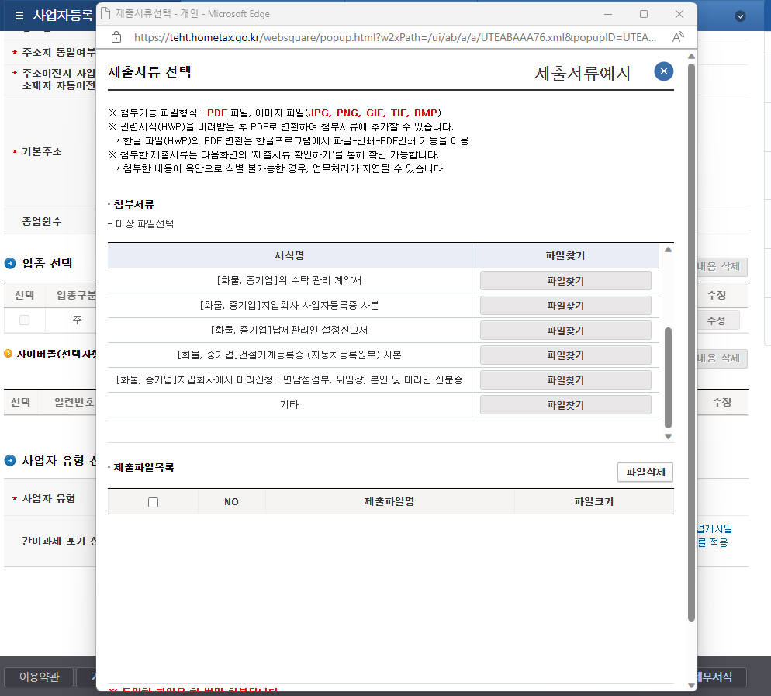Viewport: 771px width, 696px height.
Task: Click the blue arrow icon beside 사업자 유형
Action: (9, 460)
